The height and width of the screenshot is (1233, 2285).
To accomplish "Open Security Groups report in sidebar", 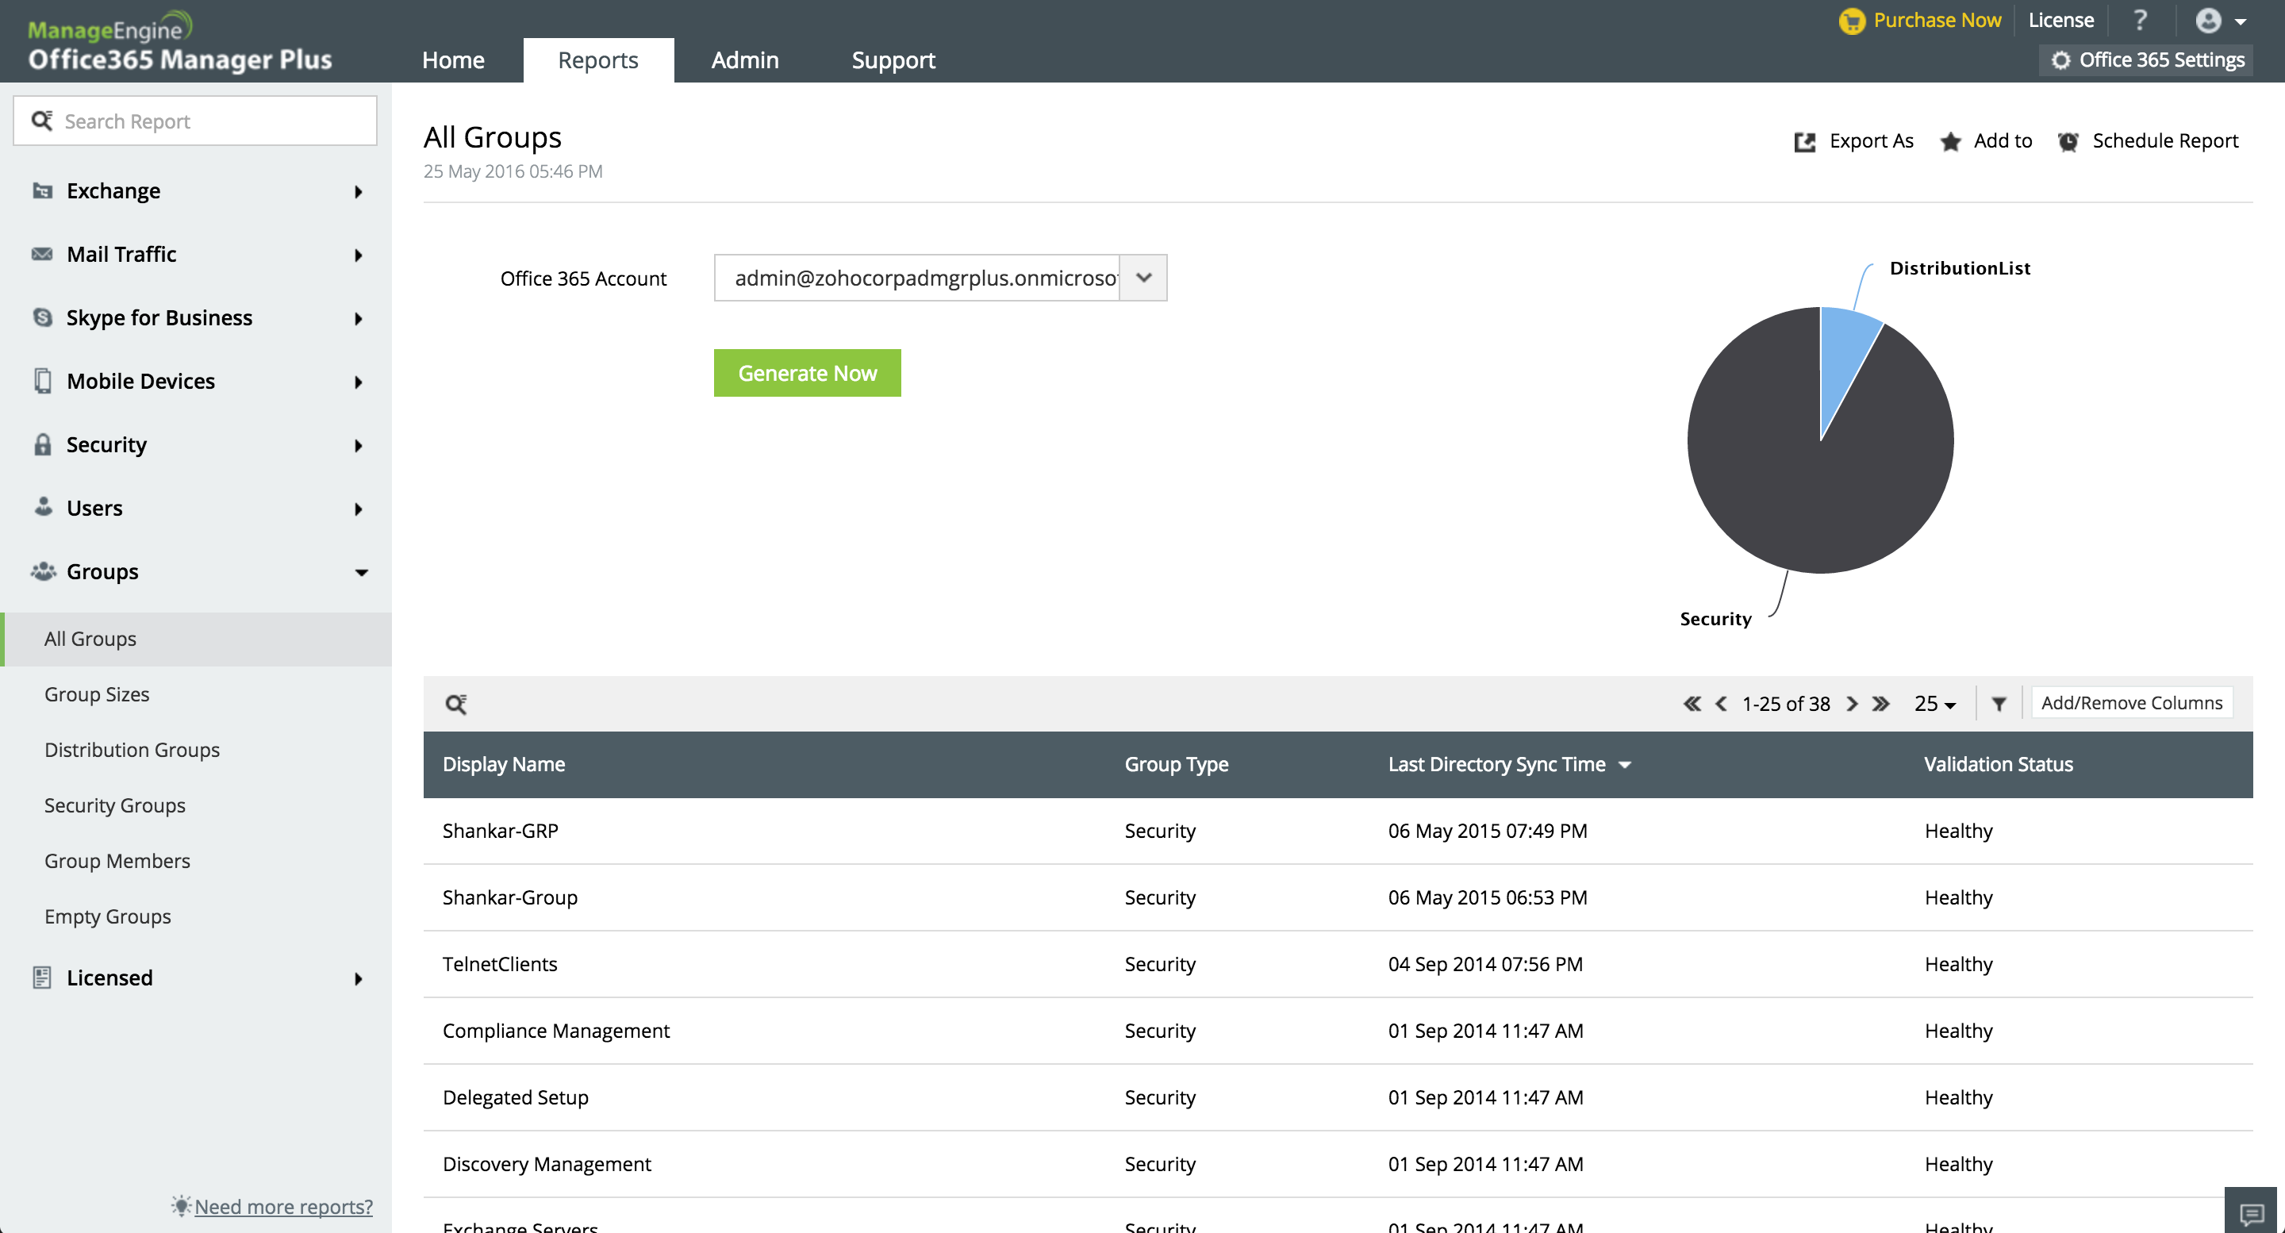I will click(114, 805).
